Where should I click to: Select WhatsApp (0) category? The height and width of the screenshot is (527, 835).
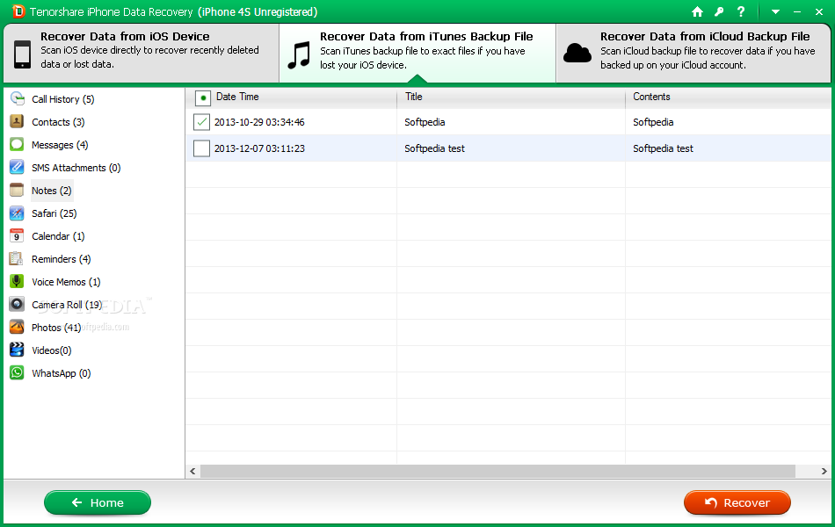pyautogui.click(x=62, y=373)
